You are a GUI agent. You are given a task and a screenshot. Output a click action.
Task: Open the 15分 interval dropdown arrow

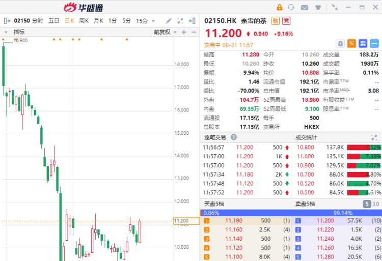[153, 21]
